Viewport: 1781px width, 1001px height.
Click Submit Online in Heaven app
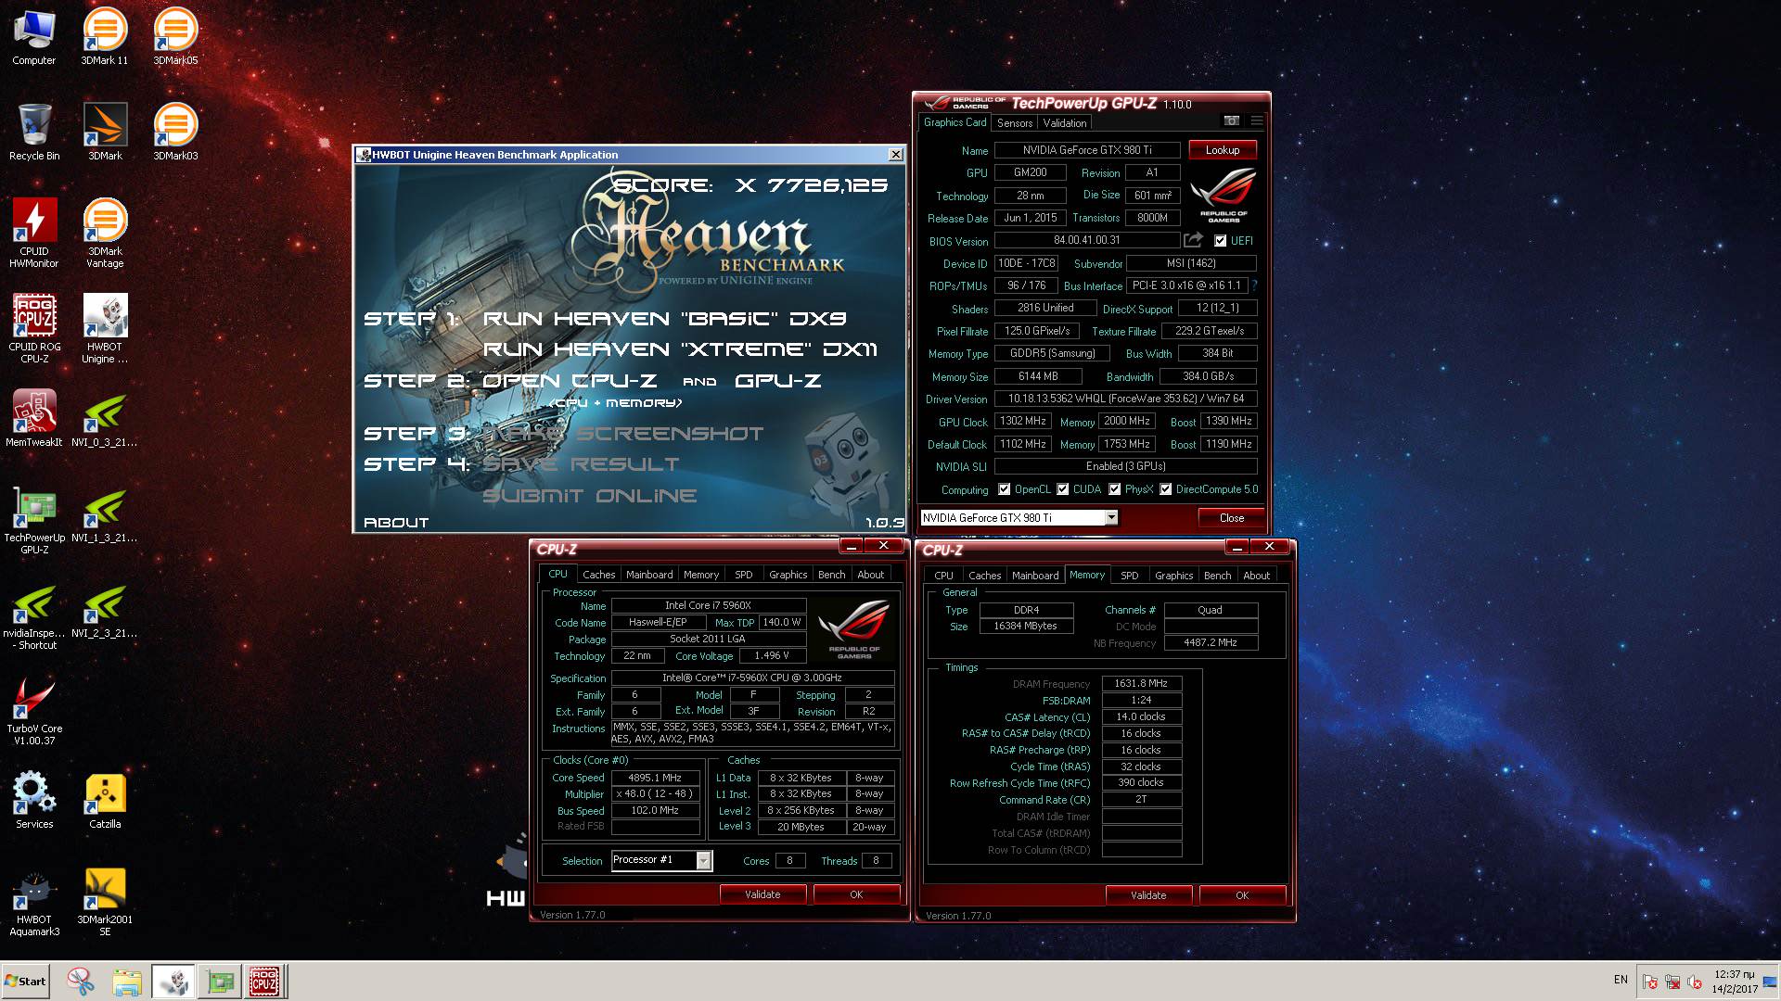(x=589, y=496)
